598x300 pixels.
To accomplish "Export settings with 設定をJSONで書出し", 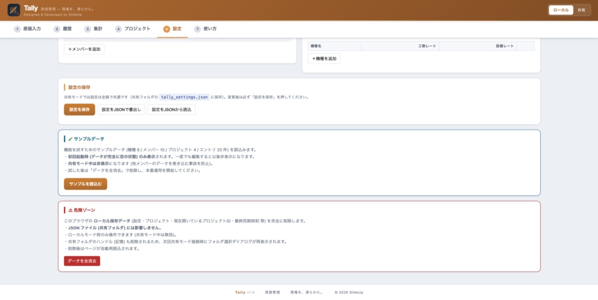I will point(121,110).
